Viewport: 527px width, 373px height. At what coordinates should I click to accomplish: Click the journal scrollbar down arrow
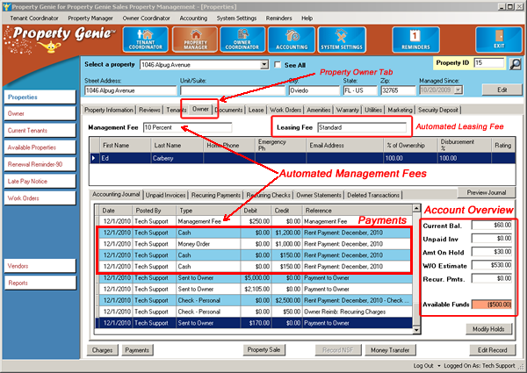pyautogui.click(x=416, y=330)
